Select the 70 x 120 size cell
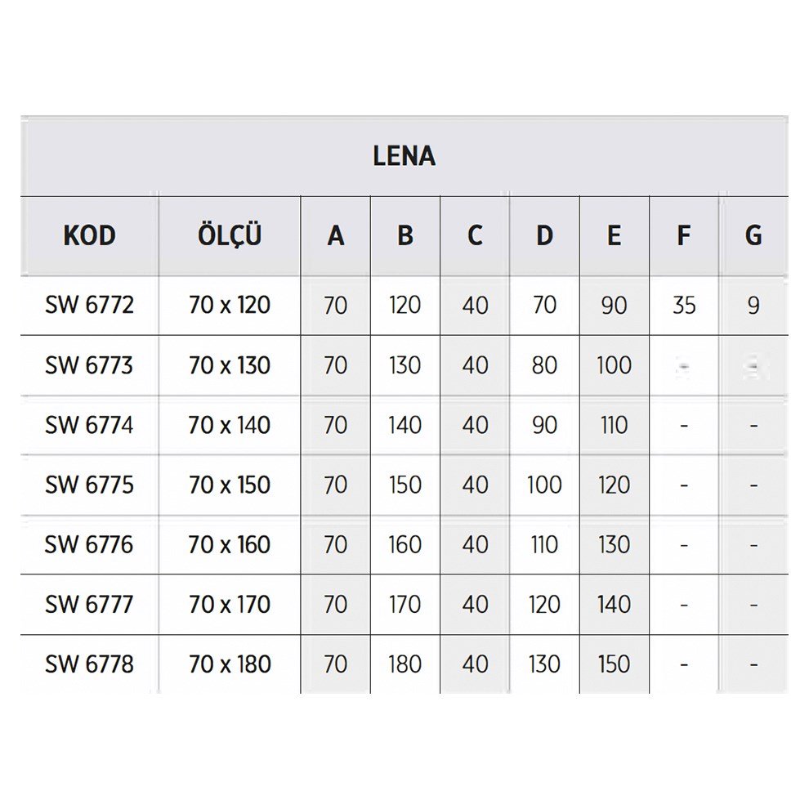Image resolution: width=809 pixels, height=809 pixels. (230, 306)
